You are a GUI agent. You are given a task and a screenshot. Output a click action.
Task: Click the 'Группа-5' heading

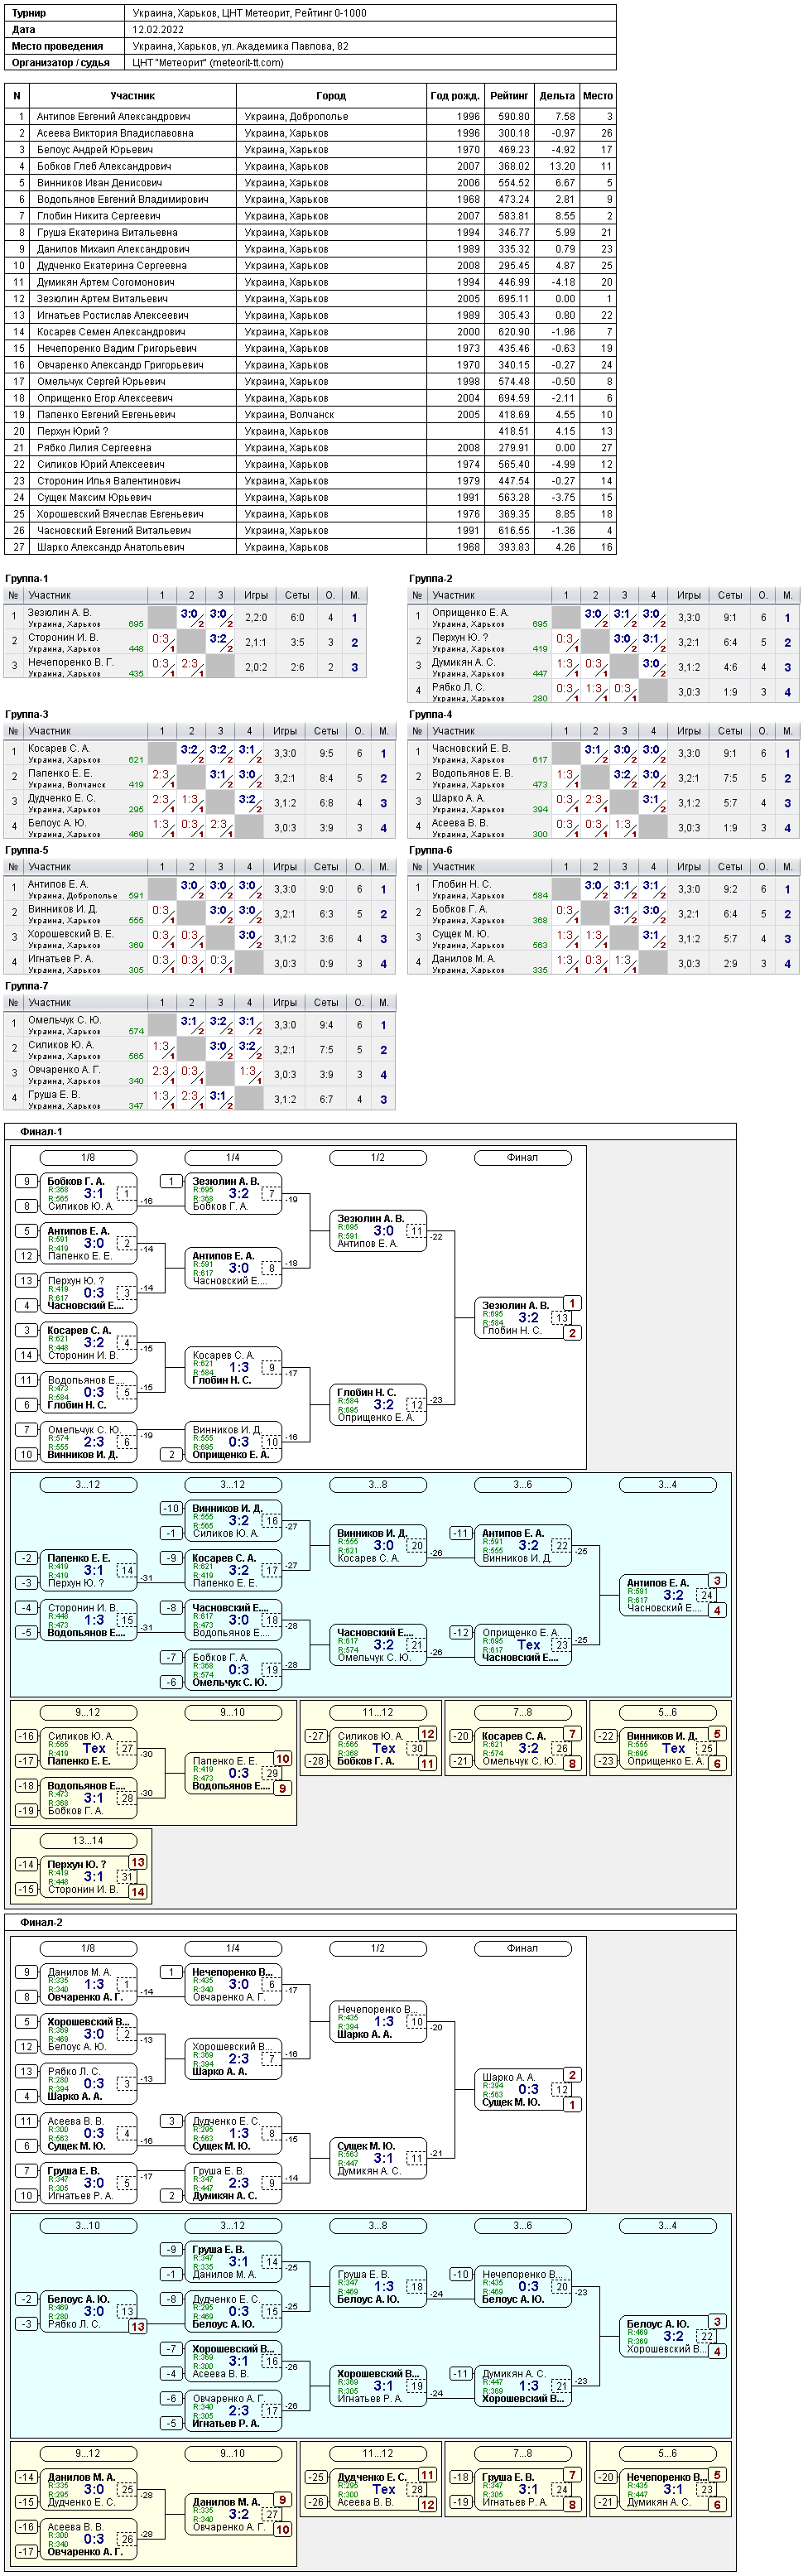click(26, 850)
